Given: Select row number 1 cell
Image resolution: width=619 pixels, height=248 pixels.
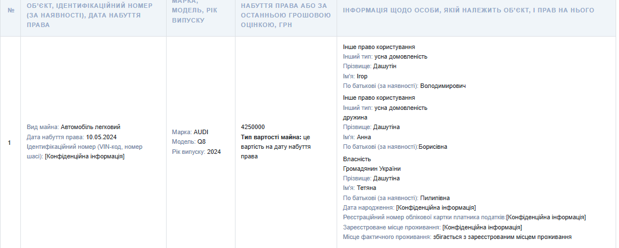Looking at the screenshot, I should coord(10,143).
